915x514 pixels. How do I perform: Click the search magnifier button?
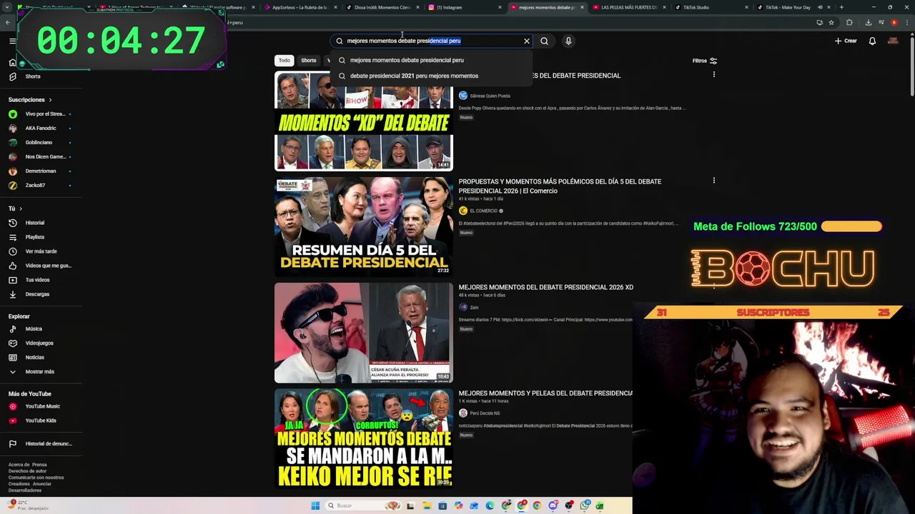tap(544, 41)
